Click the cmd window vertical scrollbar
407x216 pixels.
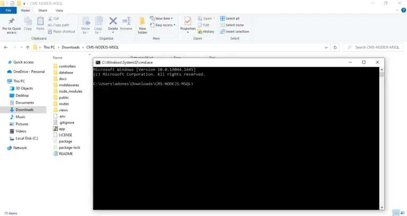(382, 139)
